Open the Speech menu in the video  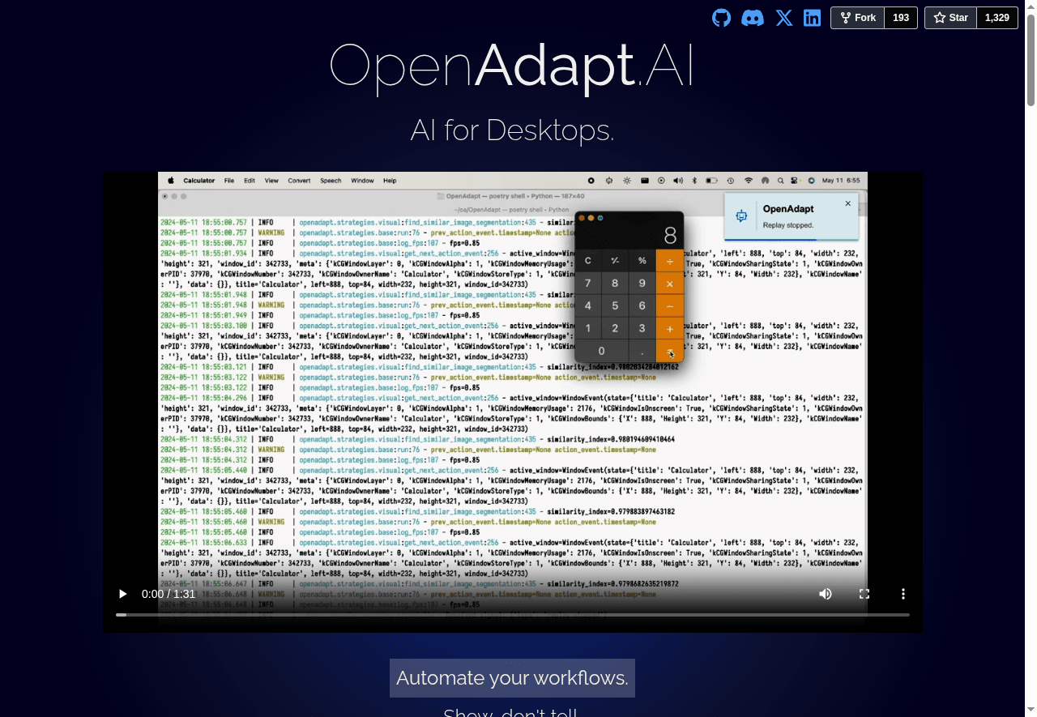click(331, 181)
